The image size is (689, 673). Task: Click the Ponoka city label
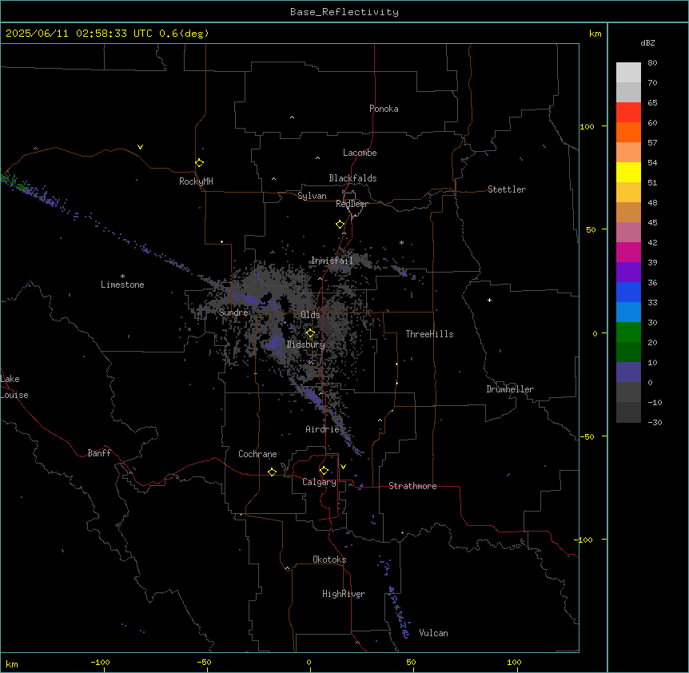(x=384, y=109)
